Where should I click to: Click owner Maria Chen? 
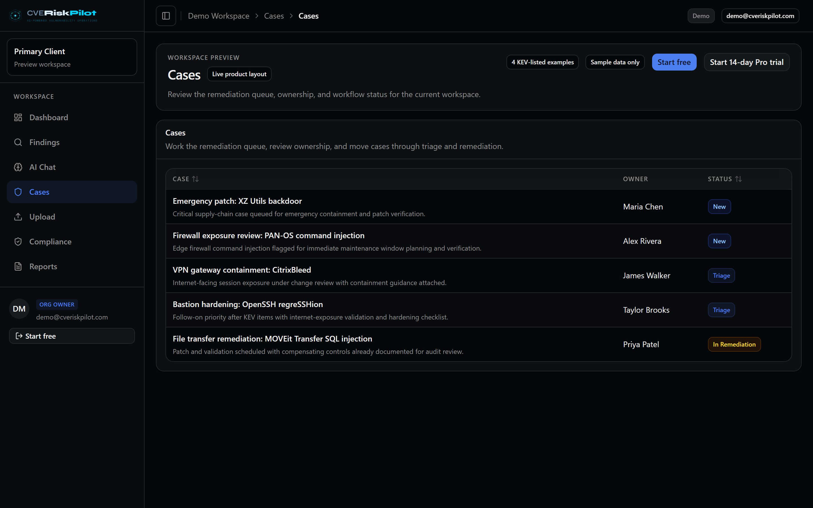[643, 207]
